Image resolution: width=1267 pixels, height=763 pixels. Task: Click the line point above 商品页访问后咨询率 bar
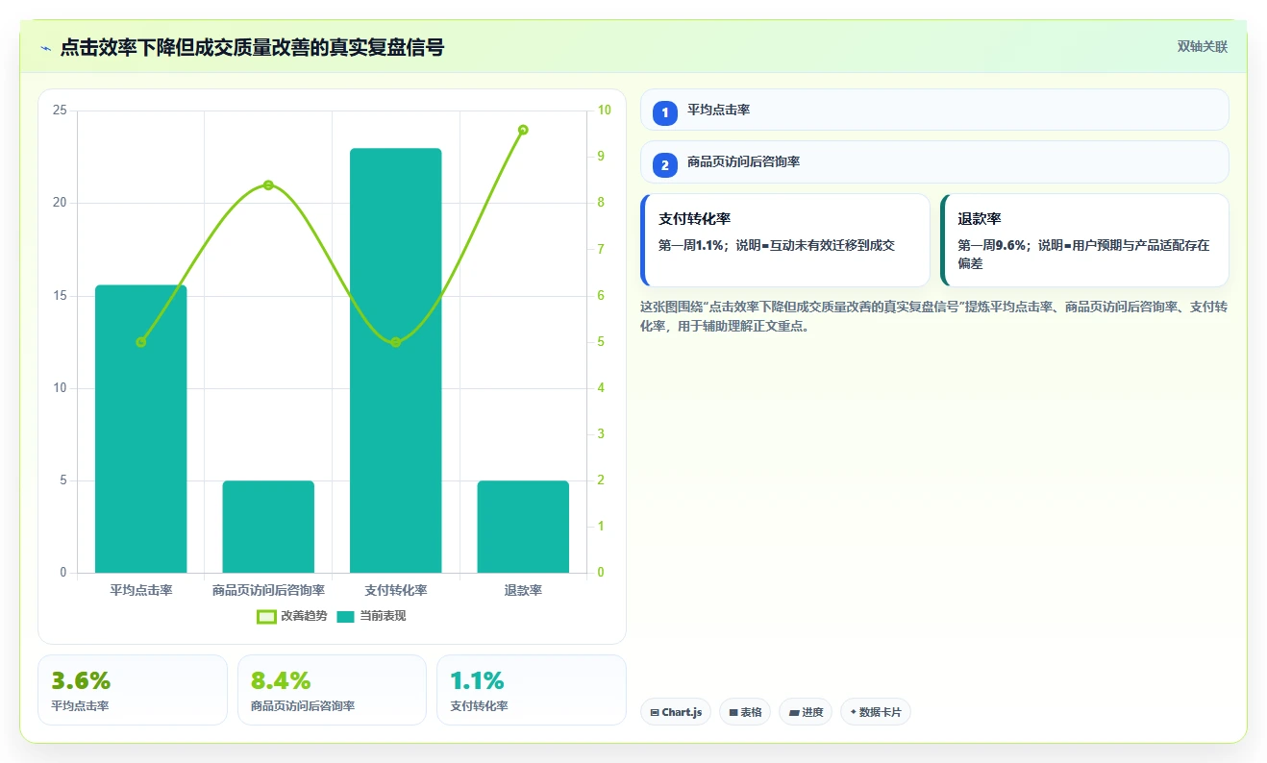tap(268, 185)
